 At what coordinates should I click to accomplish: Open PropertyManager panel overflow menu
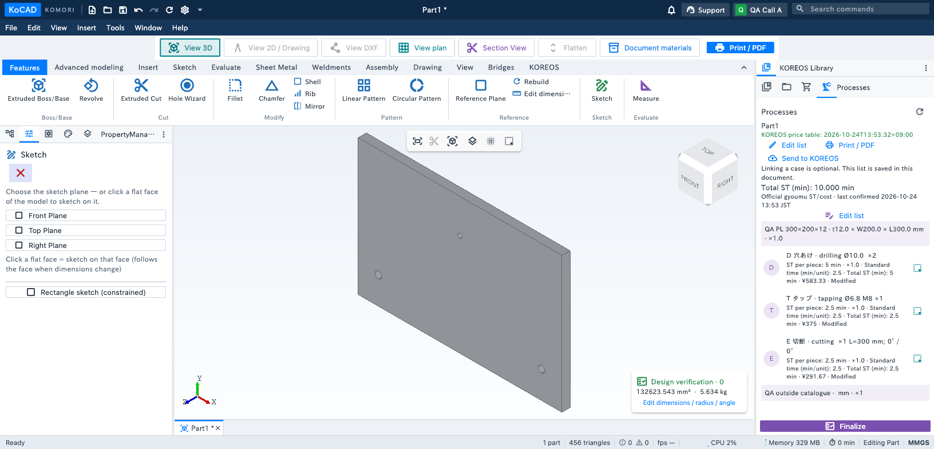tap(164, 135)
